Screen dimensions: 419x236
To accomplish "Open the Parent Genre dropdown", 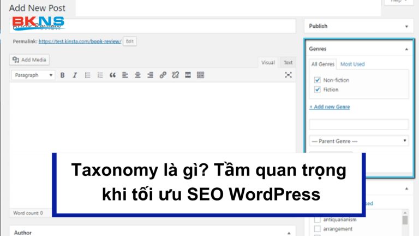I will [359, 141].
